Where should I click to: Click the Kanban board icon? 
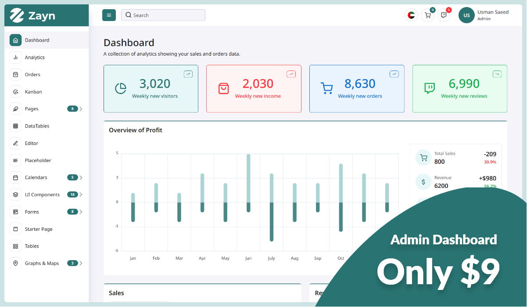point(15,92)
